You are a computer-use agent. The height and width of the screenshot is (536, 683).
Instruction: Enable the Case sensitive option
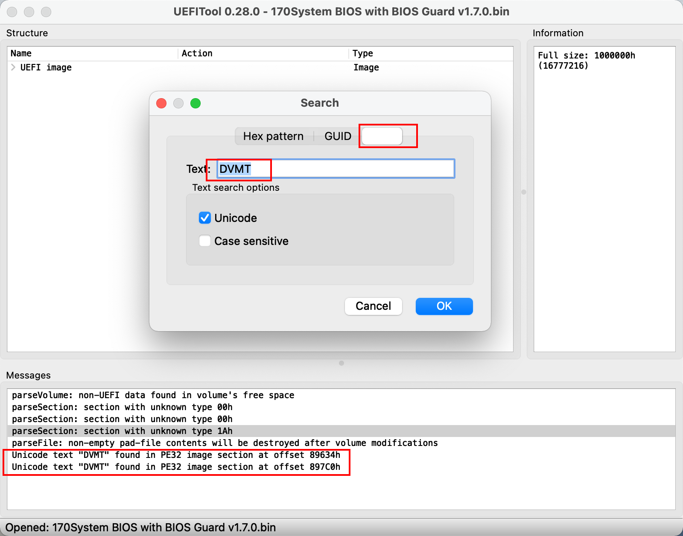pos(205,241)
